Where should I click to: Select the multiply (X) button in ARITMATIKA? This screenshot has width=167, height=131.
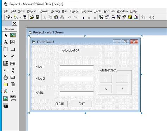point(106,89)
